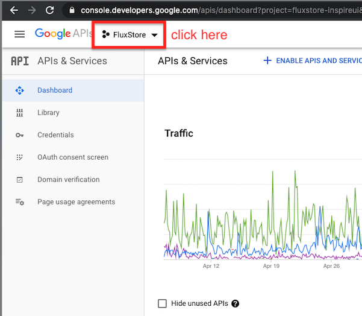
Task: Click the plus icon beside Enable APIs
Action: coord(267,60)
